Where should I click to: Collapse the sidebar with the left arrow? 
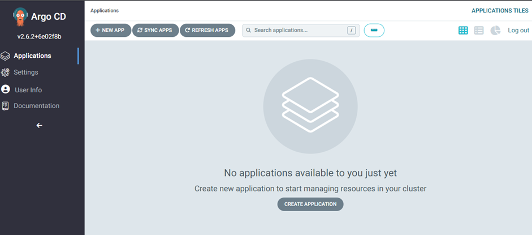pyautogui.click(x=40, y=125)
